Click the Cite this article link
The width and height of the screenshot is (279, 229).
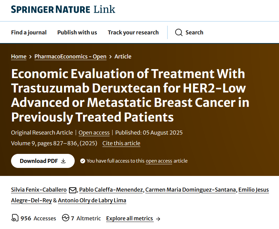(121, 143)
